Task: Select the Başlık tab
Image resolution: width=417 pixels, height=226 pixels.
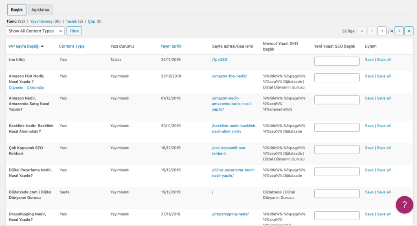Action: (x=17, y=10)
